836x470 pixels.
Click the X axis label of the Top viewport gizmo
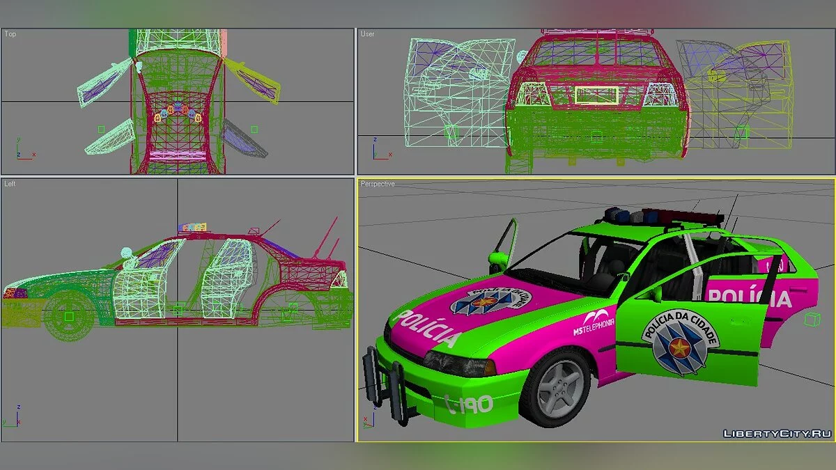[33, 155]
